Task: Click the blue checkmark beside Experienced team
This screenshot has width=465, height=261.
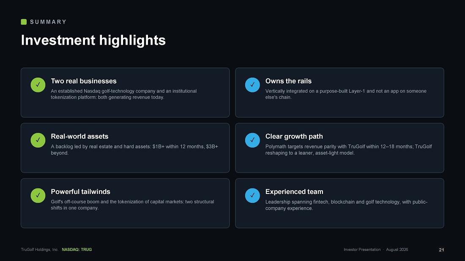Action: 252,196
